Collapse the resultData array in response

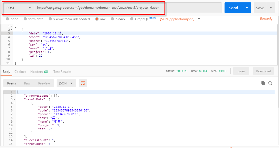coord(14,99)
